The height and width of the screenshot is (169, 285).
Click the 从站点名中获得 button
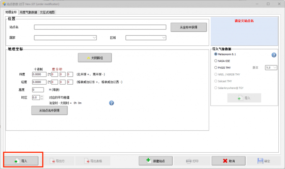[49, 110]
